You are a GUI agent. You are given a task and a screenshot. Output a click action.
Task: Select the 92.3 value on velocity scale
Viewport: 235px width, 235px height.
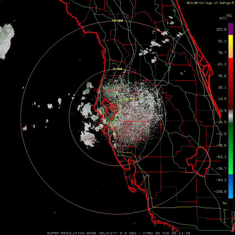[222, 41]
